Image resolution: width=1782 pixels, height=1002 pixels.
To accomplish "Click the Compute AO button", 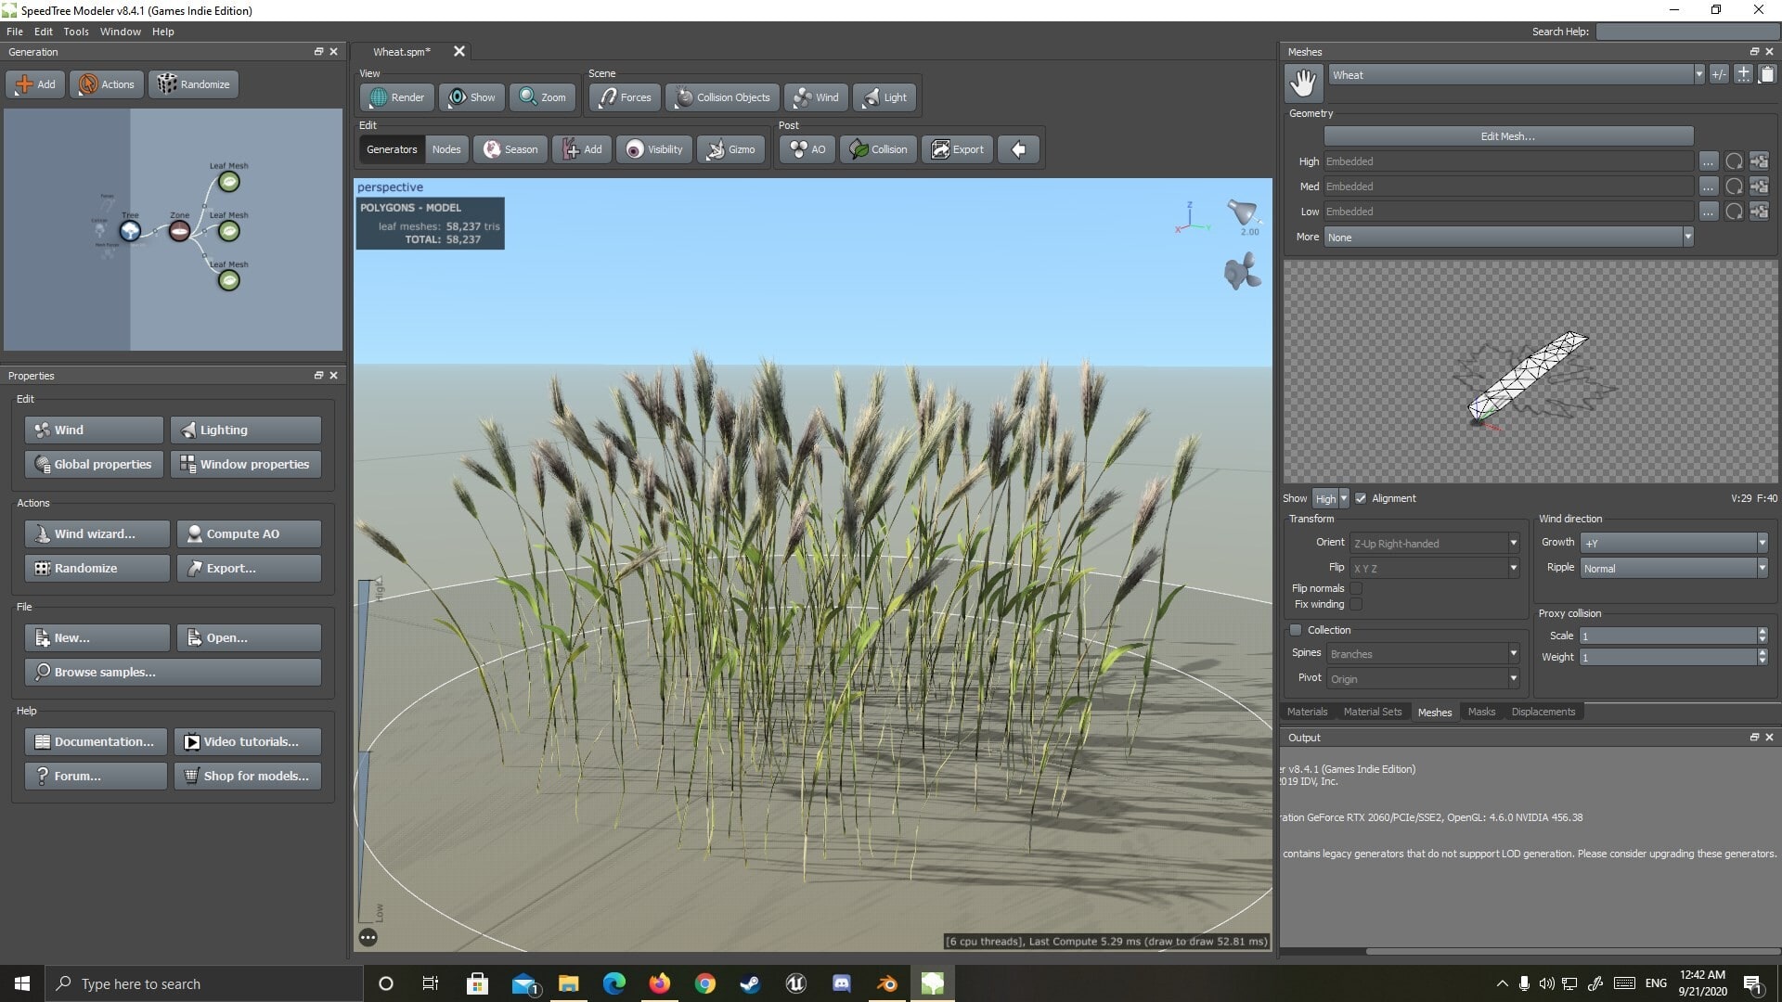I will [x=249, y=533].
